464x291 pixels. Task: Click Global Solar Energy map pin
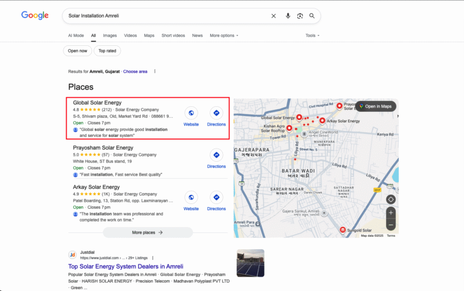pos(299,118)
